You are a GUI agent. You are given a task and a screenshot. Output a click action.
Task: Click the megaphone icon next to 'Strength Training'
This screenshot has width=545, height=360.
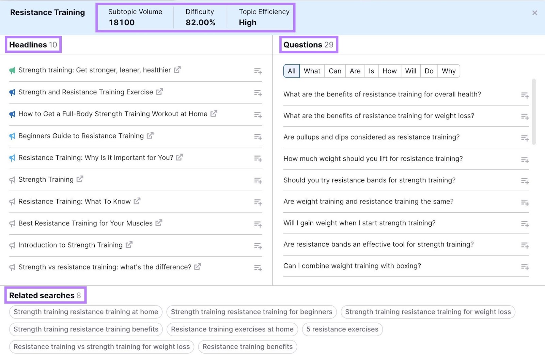pyautogui.click(x=12, y=180)
